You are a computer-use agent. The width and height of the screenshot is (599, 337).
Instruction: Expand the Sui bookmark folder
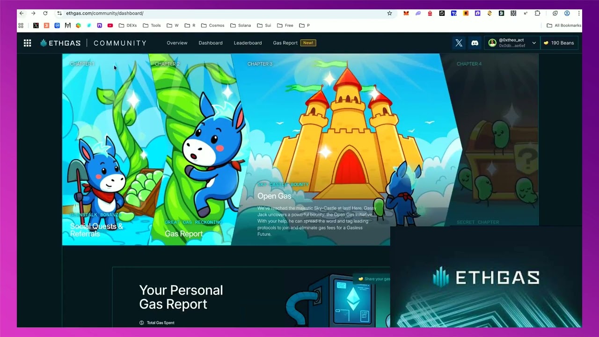[x=264, y=25]
